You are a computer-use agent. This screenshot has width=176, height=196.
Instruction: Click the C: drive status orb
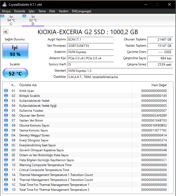tap(2, 16)
